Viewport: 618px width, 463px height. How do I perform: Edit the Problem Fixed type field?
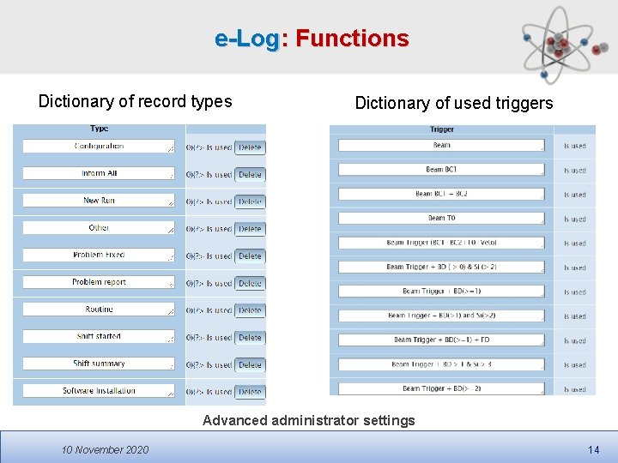[99, 255]
